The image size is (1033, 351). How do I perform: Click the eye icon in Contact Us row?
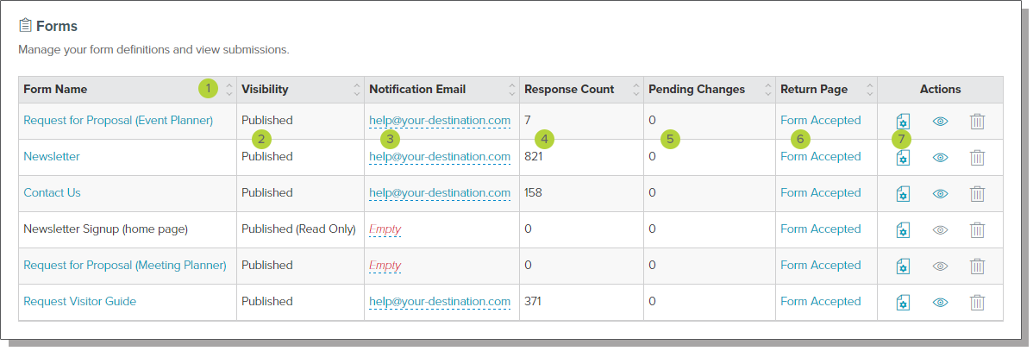(x=941, y=193)
